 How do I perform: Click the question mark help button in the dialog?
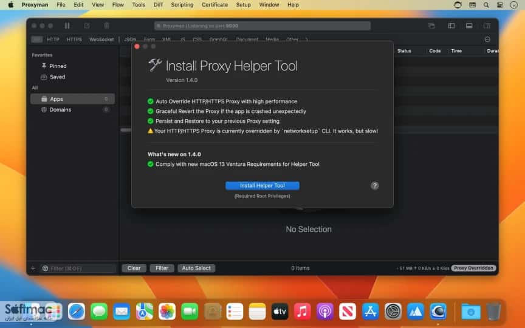coord(375,185)
